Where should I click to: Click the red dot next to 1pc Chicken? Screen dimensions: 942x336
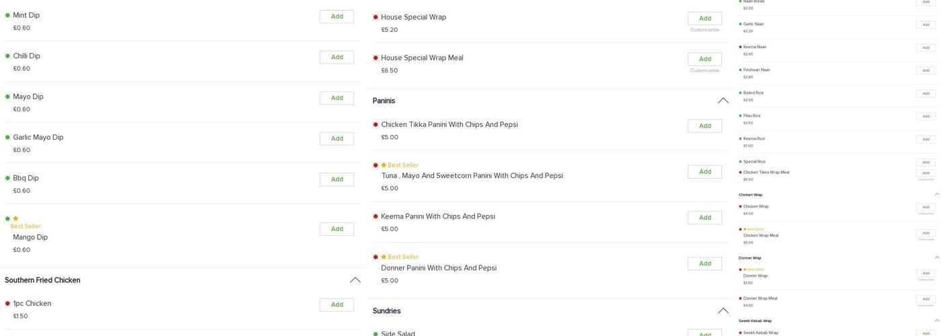[x=7, y=304]
